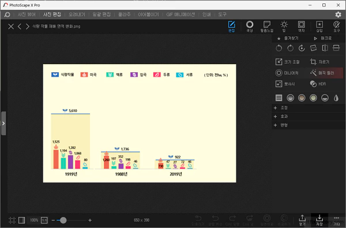Click the chart image on canvas

pyautogui.click(x=140, y=124)
